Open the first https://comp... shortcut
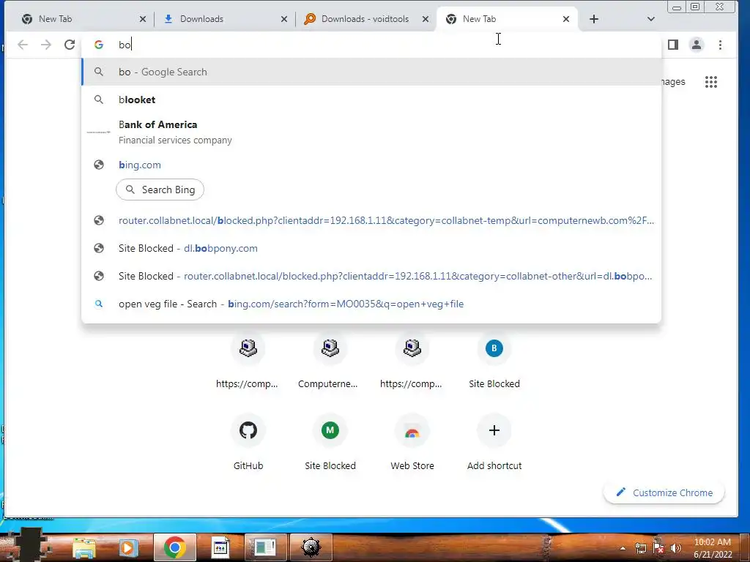The height and width of the screenshot is (562, 750). click(x=248, y=361)
